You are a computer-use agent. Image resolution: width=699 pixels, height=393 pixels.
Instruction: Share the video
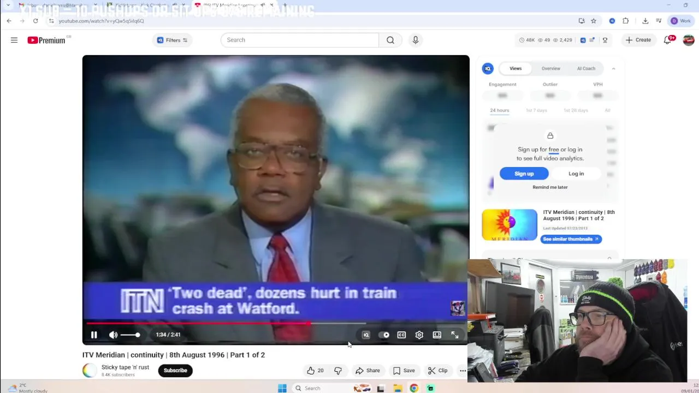click(368, 371)
